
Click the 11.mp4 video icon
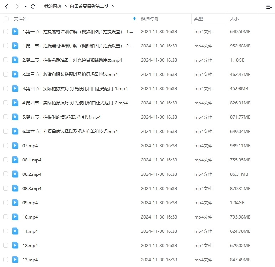(x=15, y=231)
